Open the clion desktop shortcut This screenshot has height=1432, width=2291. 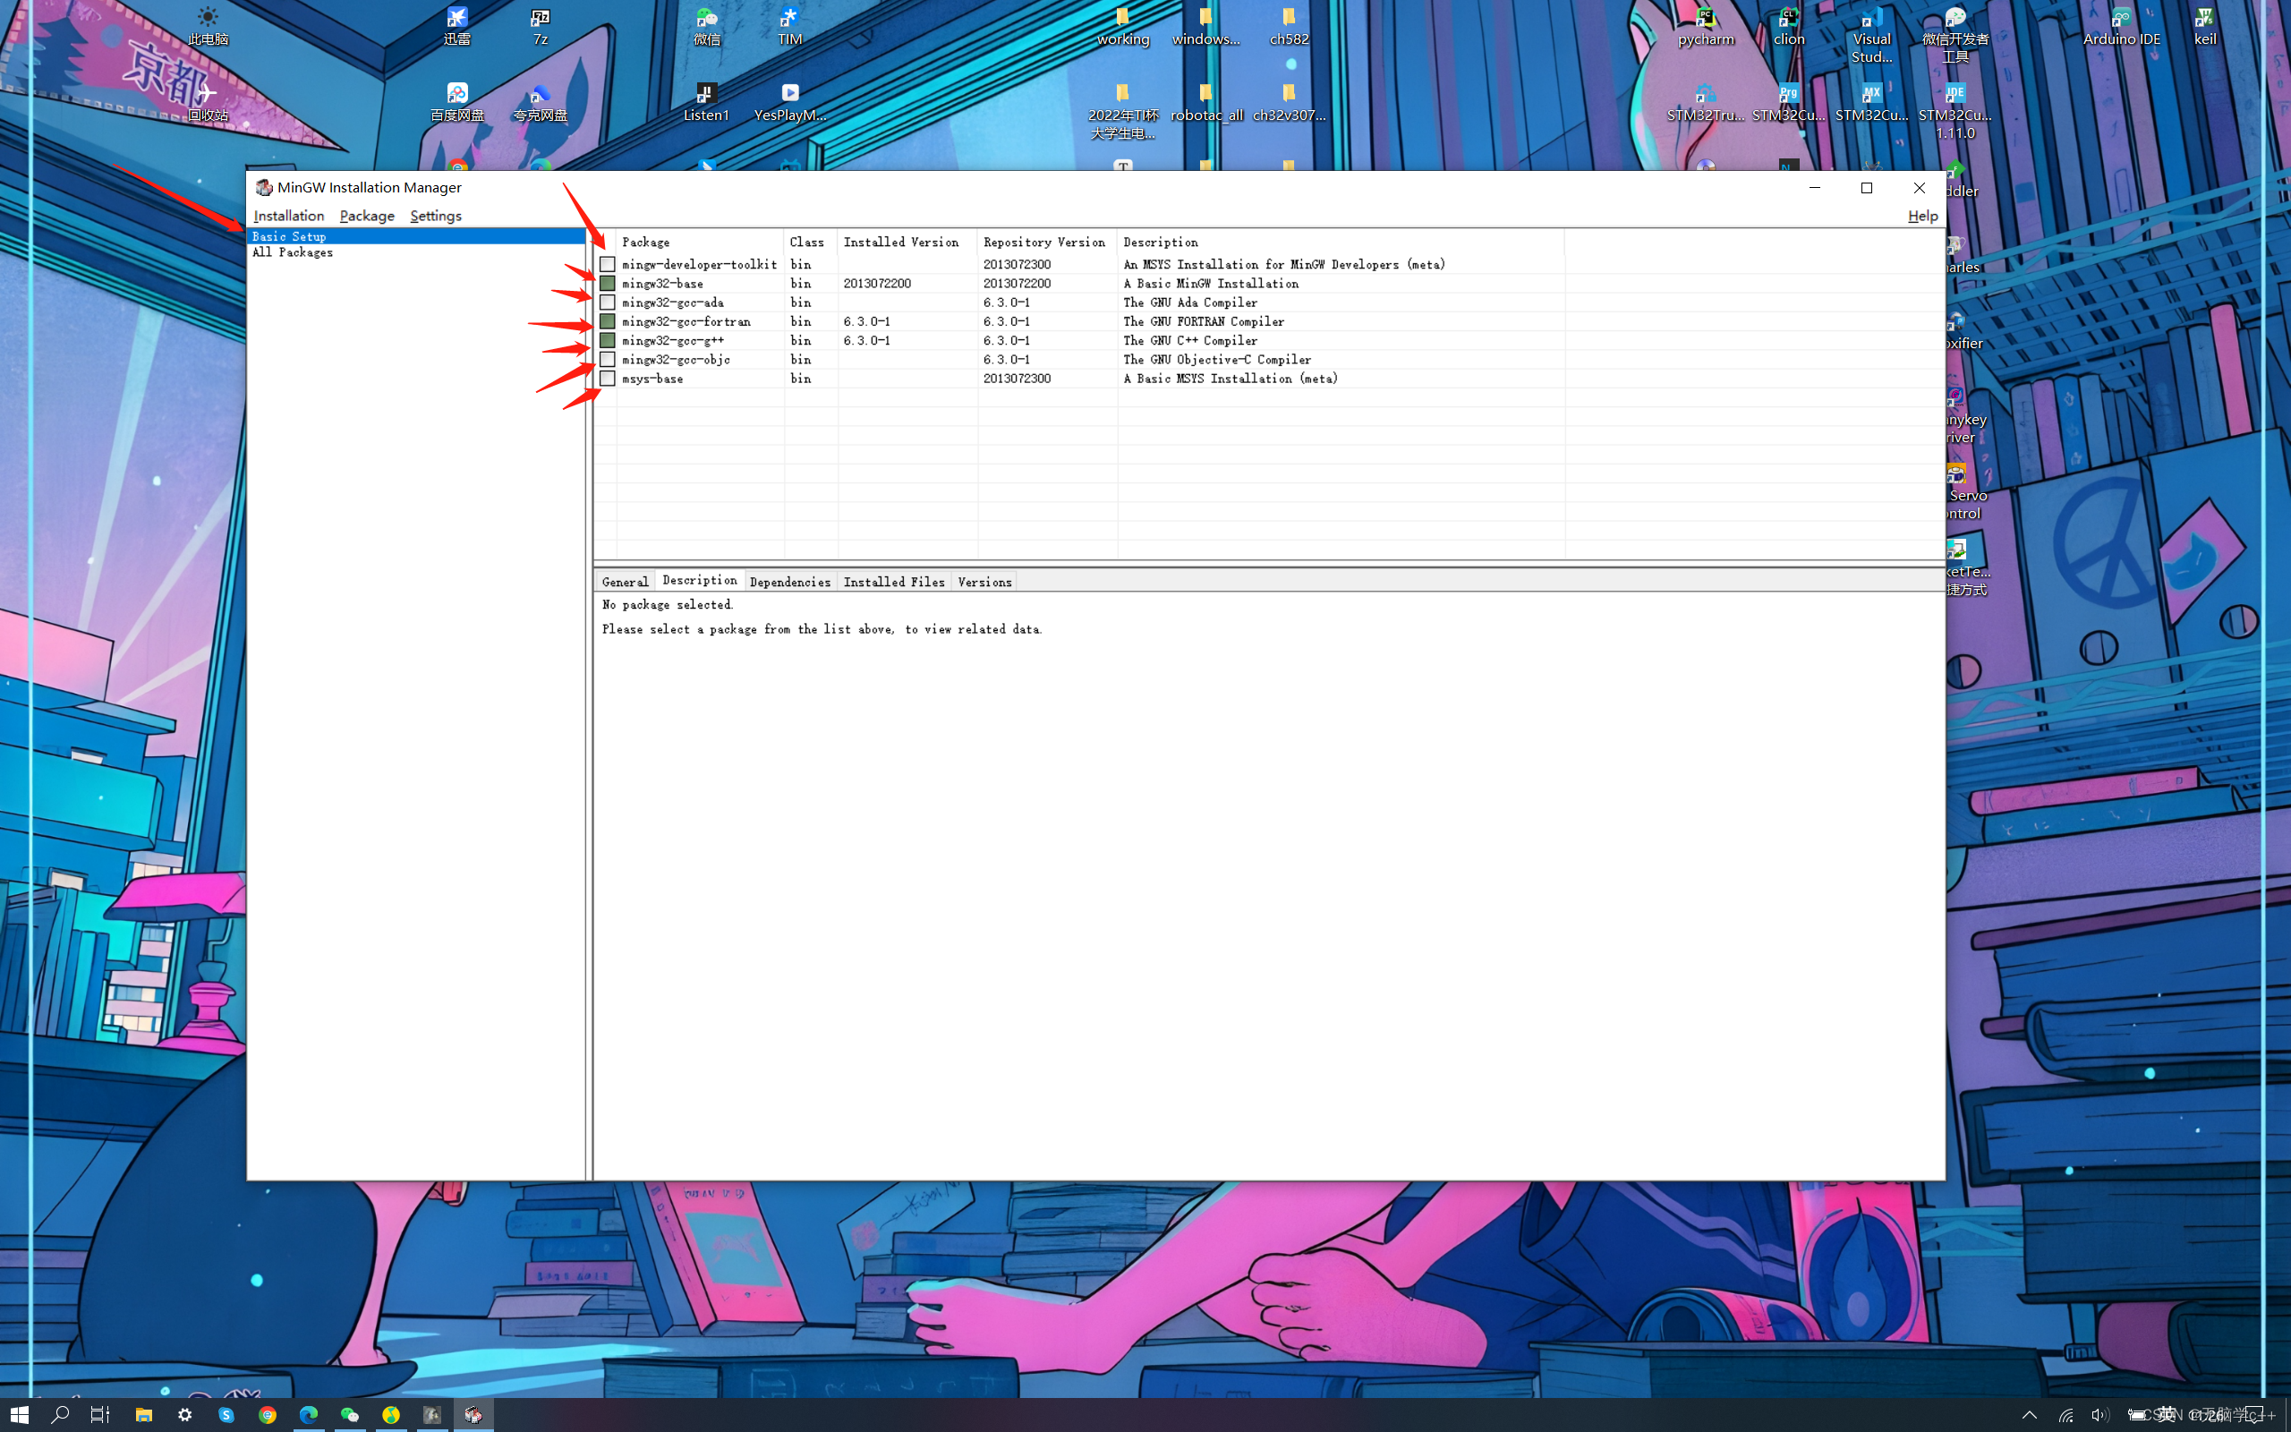click(x=1788, y=27)
